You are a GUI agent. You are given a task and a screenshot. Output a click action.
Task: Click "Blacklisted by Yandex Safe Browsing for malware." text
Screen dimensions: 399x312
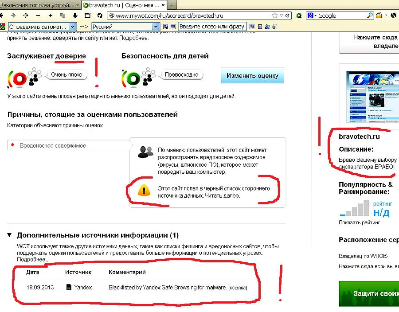coord(168,287)
